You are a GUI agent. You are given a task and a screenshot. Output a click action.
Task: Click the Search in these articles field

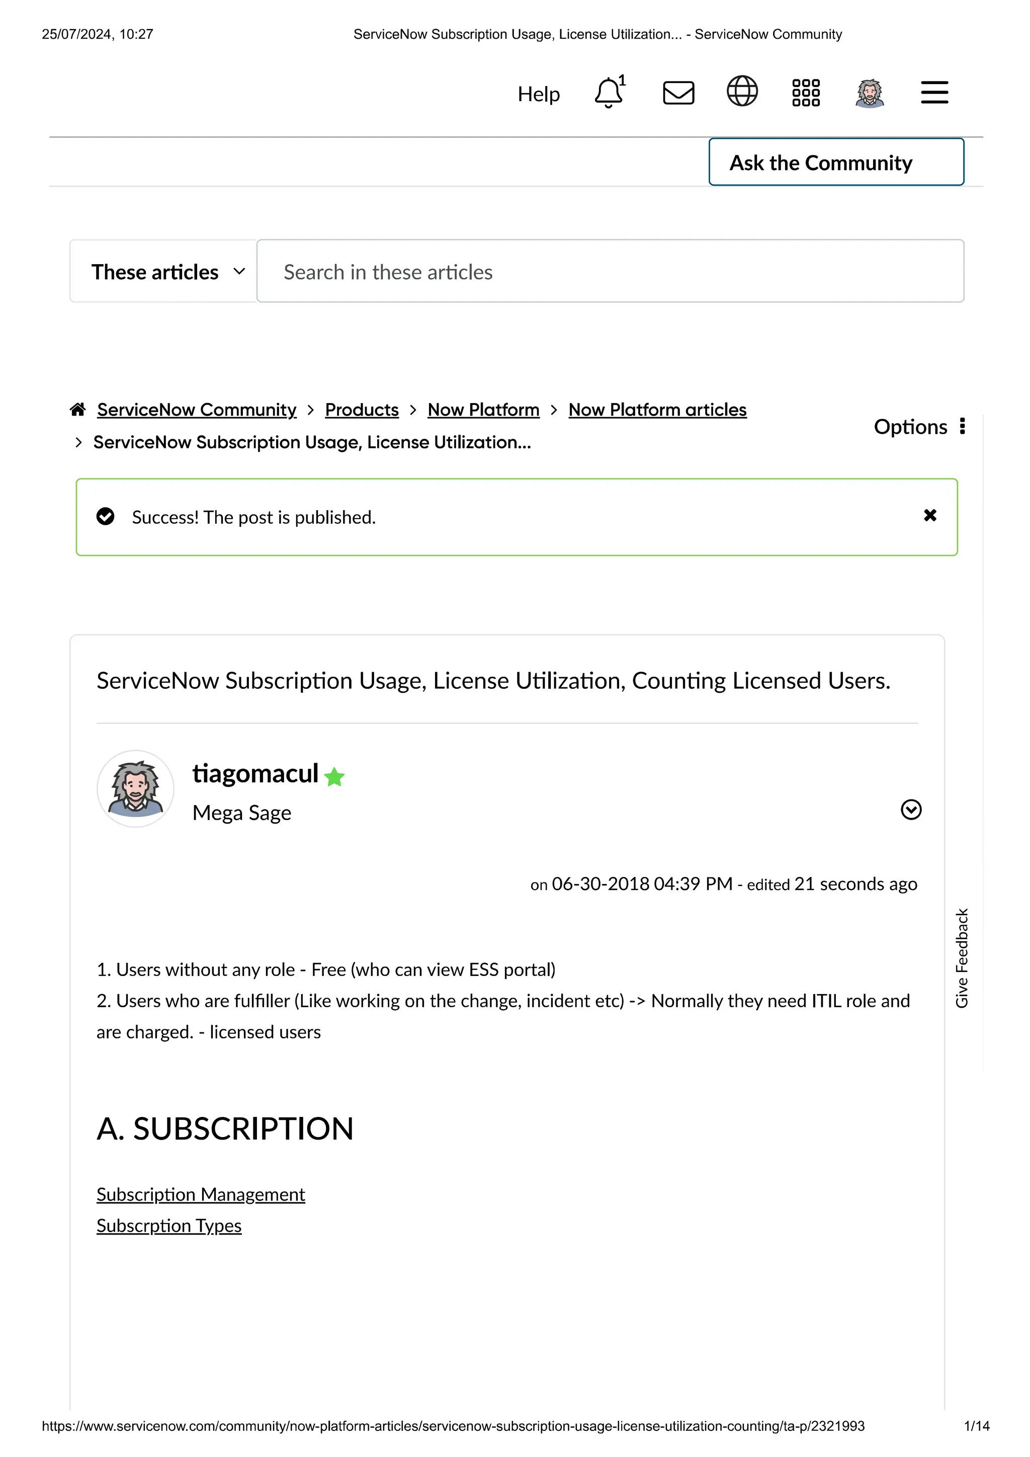click(x=610, y=271)
